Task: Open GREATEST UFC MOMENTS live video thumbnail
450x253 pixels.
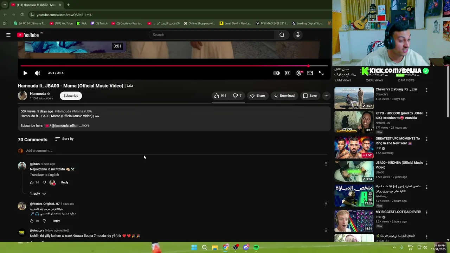Action: 354,147
